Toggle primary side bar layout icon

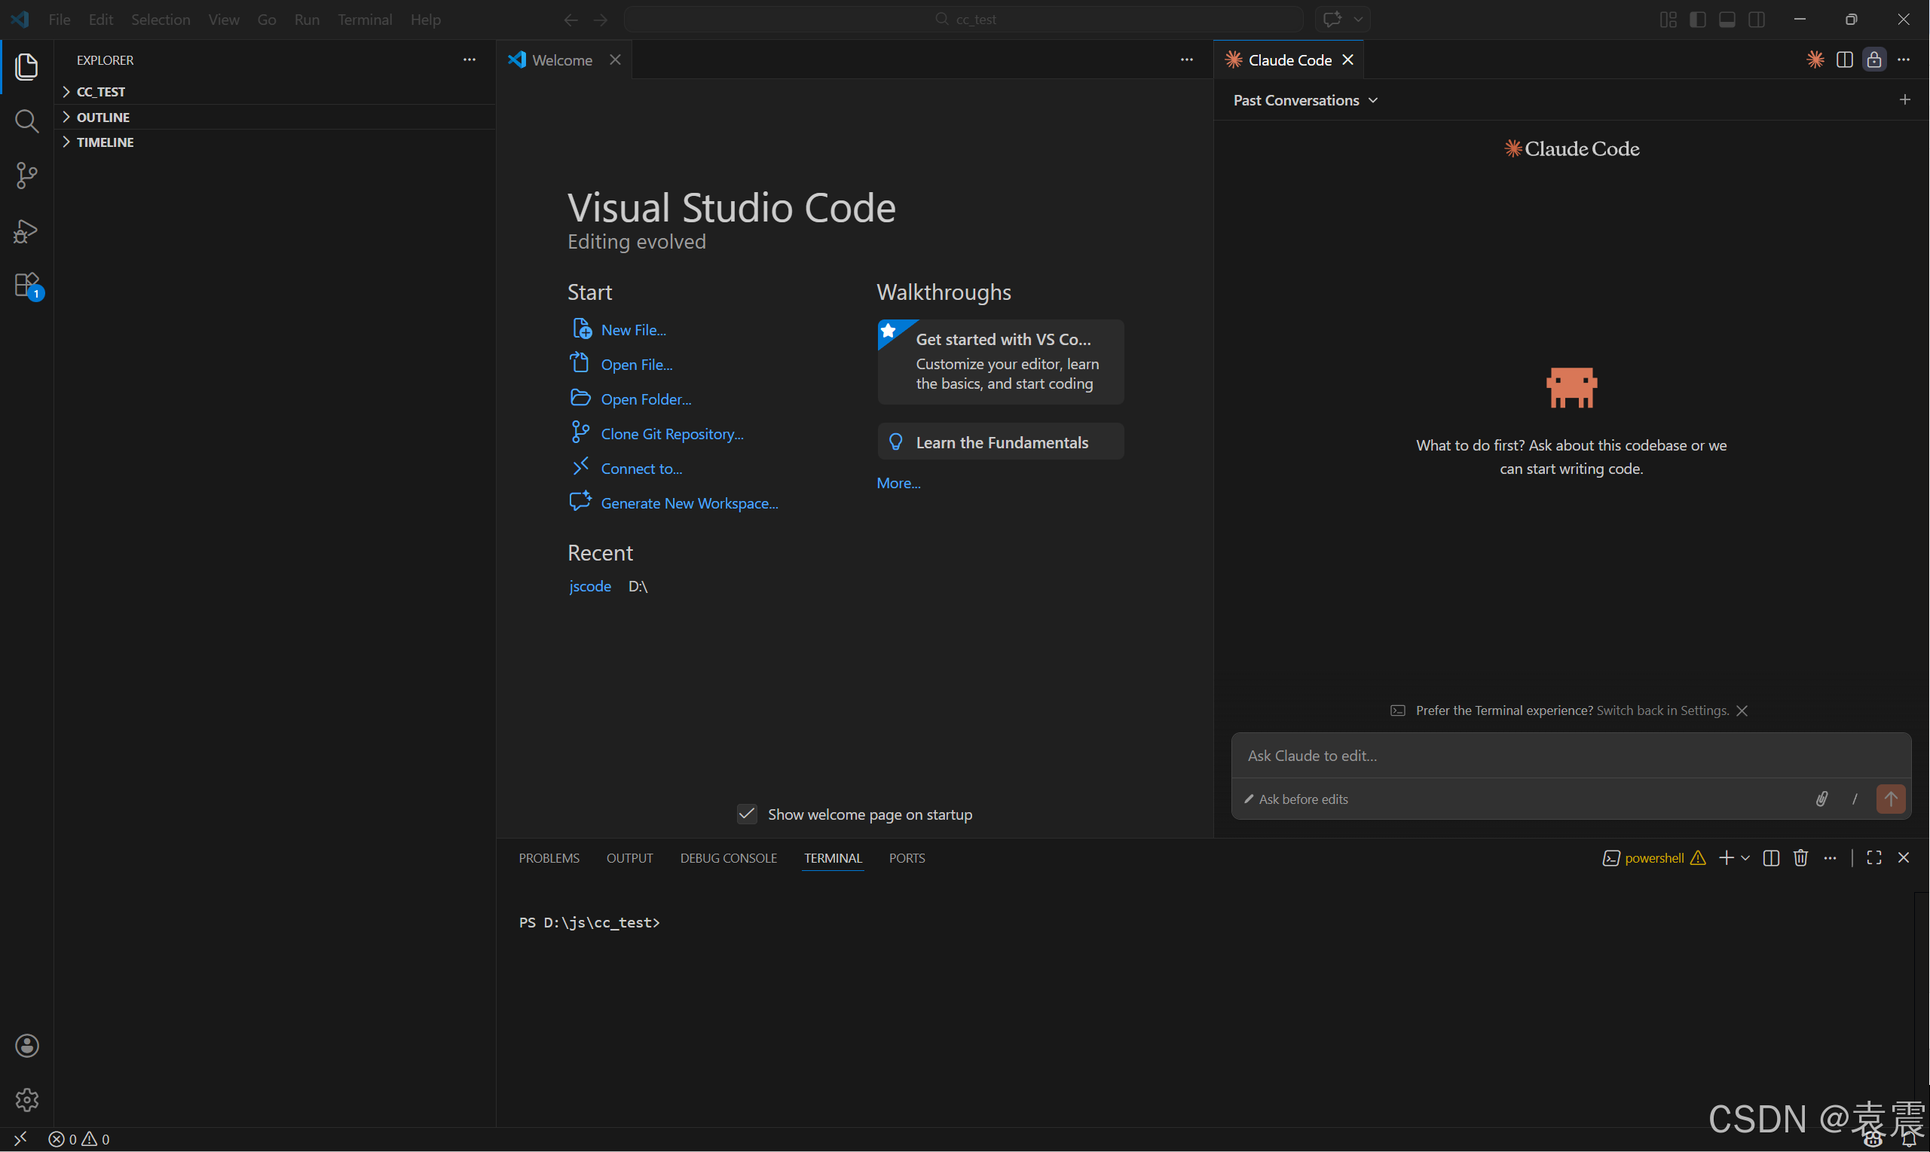tap(1698, 20)
